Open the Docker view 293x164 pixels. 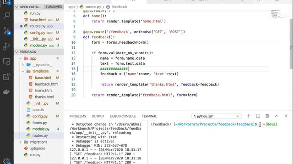pos(6,92)
